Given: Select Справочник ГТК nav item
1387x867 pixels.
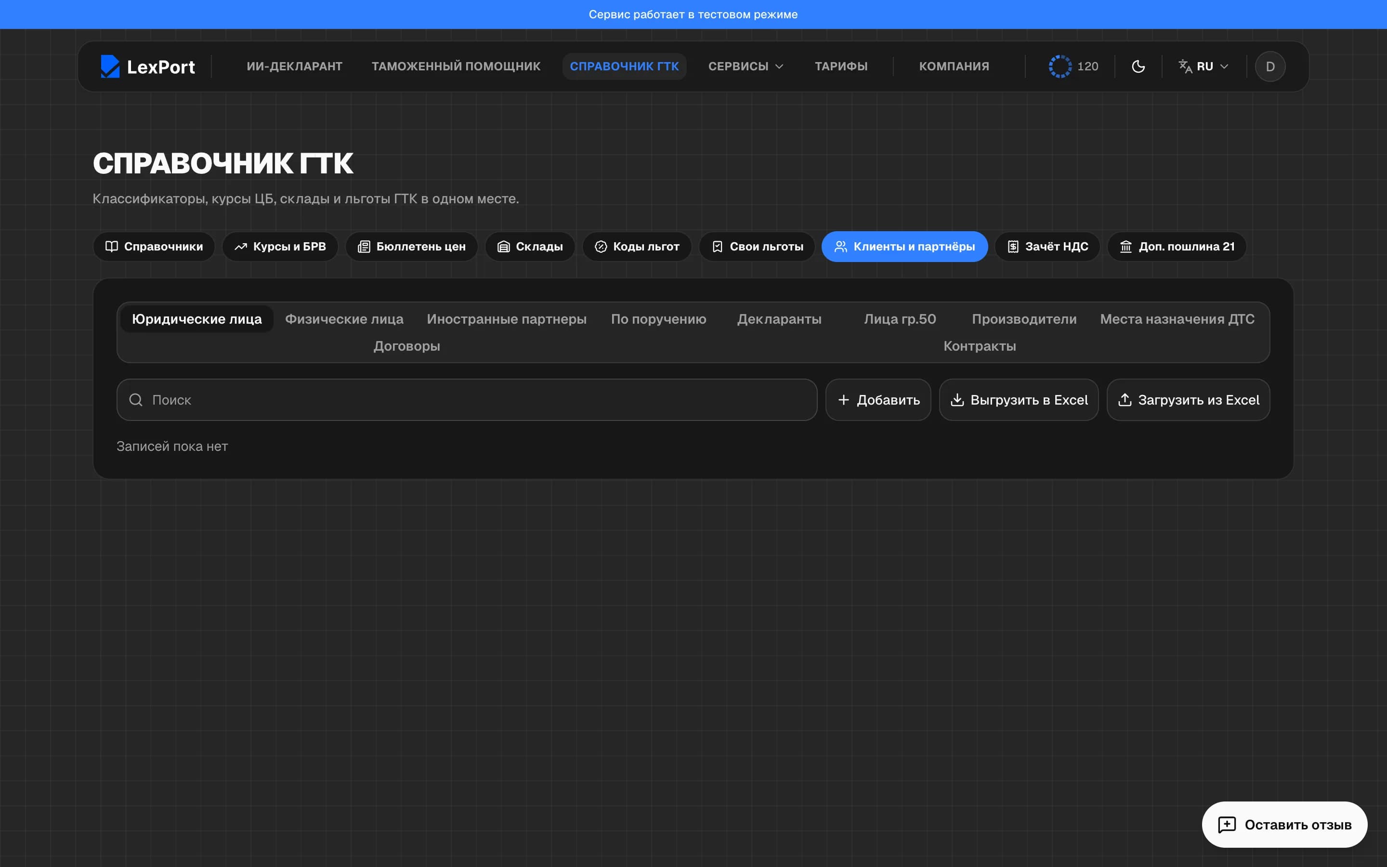Looking at the screenshot, I should pos(624,66).
